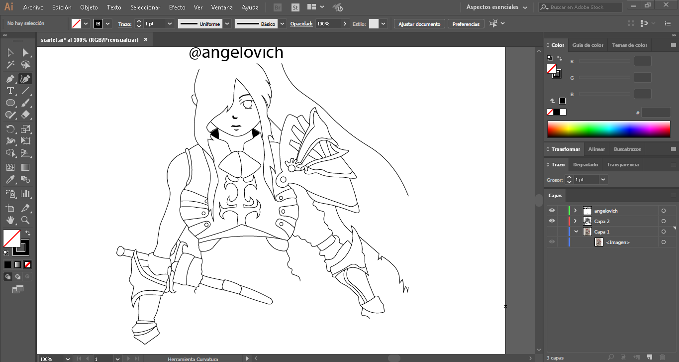The width and height of the screenshot is (679, 362).
Task: Select the Shaper tool
Action: point(10,115)
